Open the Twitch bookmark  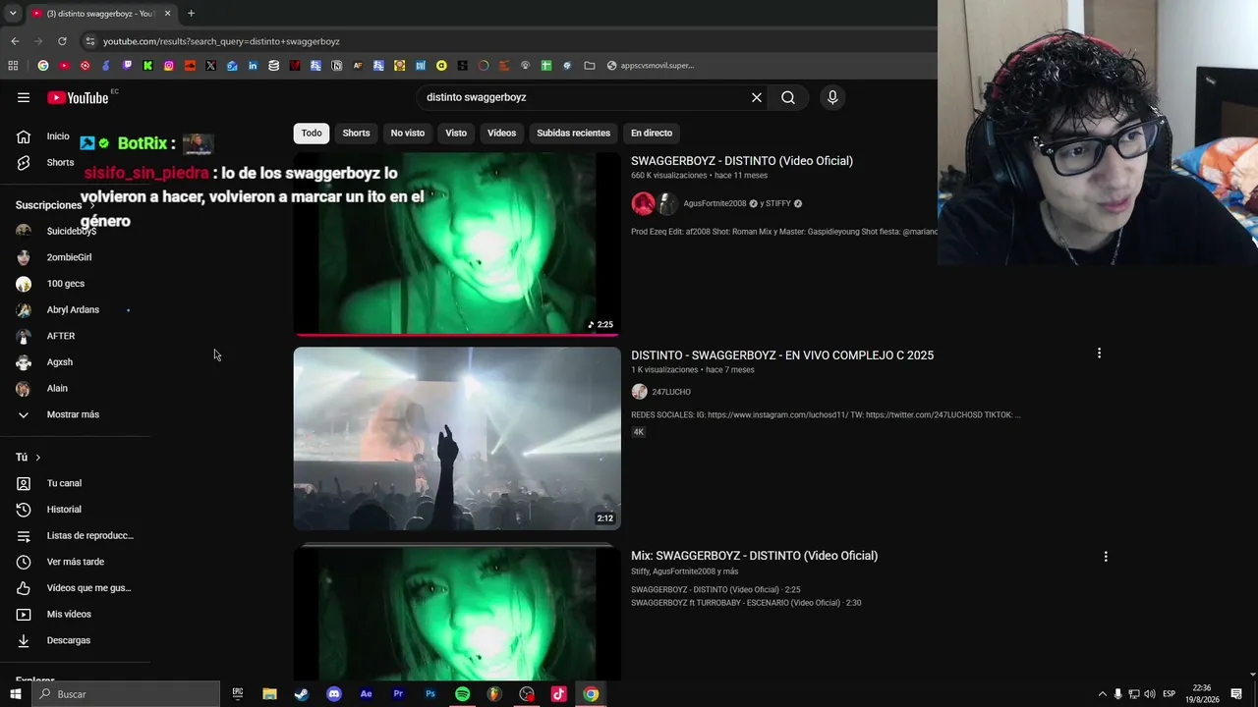127,66
